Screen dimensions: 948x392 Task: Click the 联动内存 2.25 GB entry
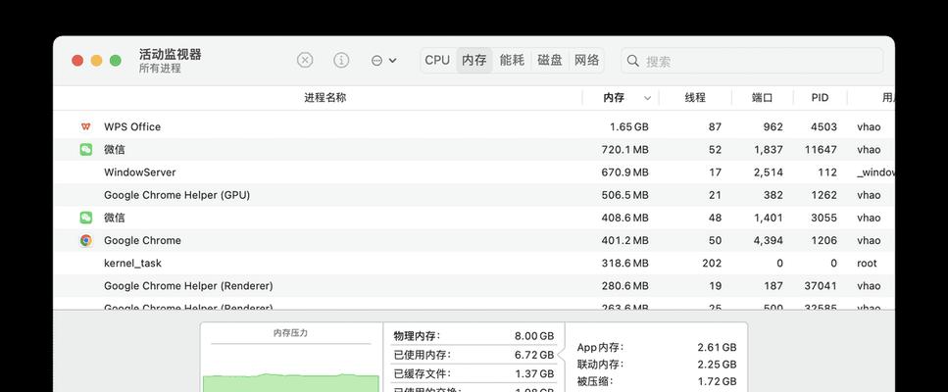[x=657, y=365]
